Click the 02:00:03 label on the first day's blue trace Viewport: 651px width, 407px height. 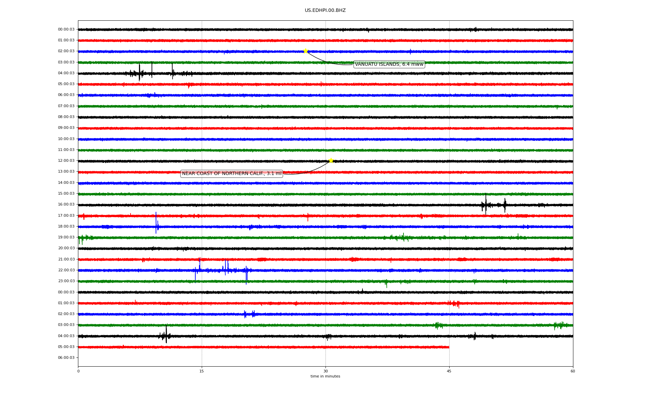tap(66, 51)
